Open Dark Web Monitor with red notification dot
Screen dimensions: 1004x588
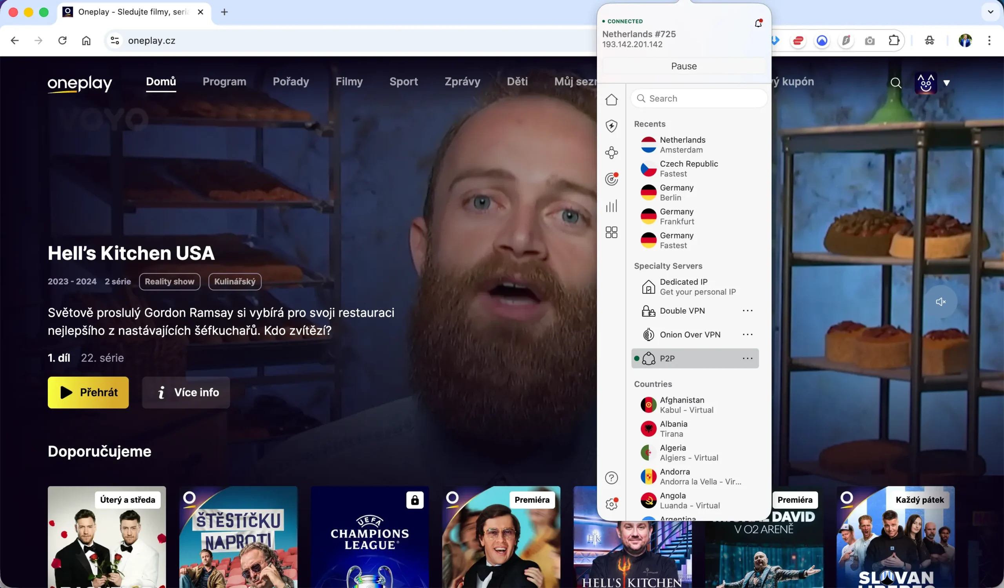pos(611,179)
